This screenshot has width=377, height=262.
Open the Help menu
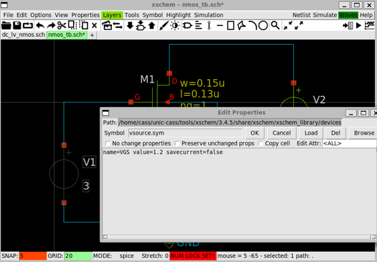coord(366,15)
